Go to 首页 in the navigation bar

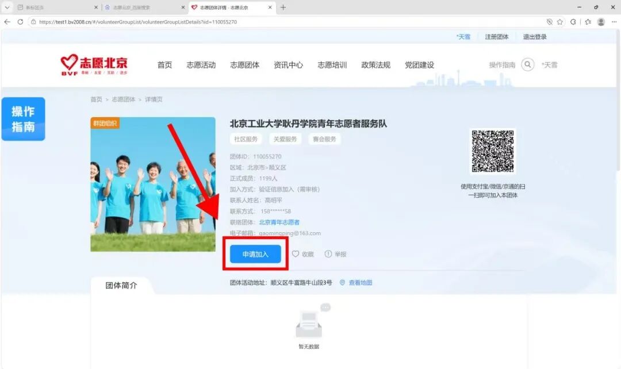click(x=165, y=65)
